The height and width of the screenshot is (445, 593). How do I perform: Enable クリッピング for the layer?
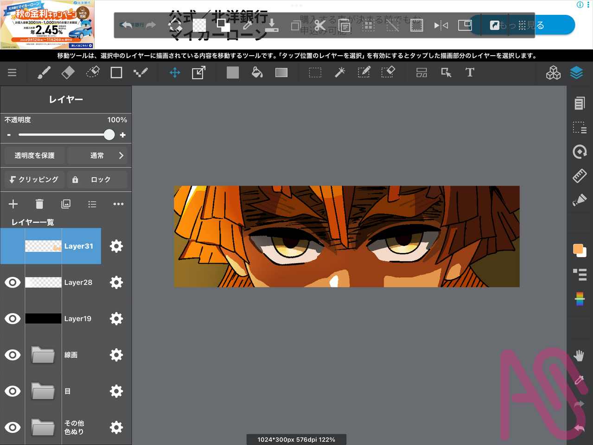coord(34,180)
